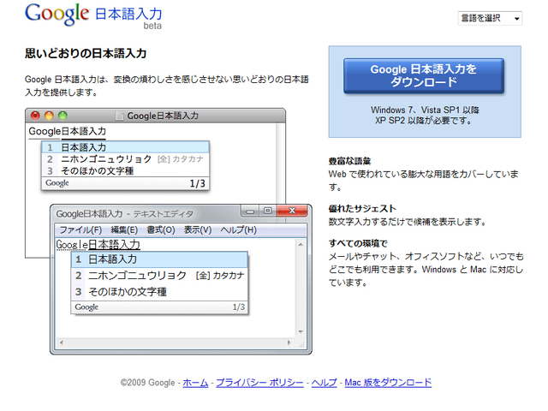Click the すべての環境で heading
Image resolution: width=548 pixels, height=411 pixels.
click(358, 243)
